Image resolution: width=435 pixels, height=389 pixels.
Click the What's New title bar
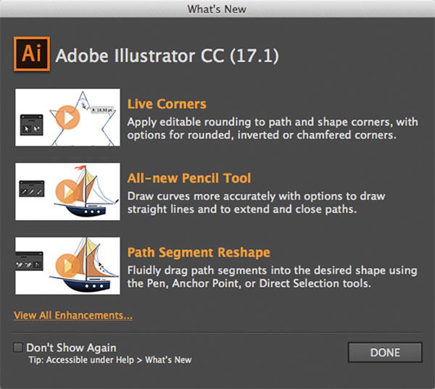coord(217,9)
